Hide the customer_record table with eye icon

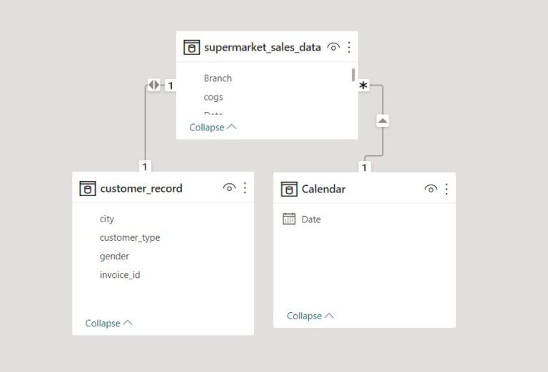pyautogui.click(x=229, y=188)
